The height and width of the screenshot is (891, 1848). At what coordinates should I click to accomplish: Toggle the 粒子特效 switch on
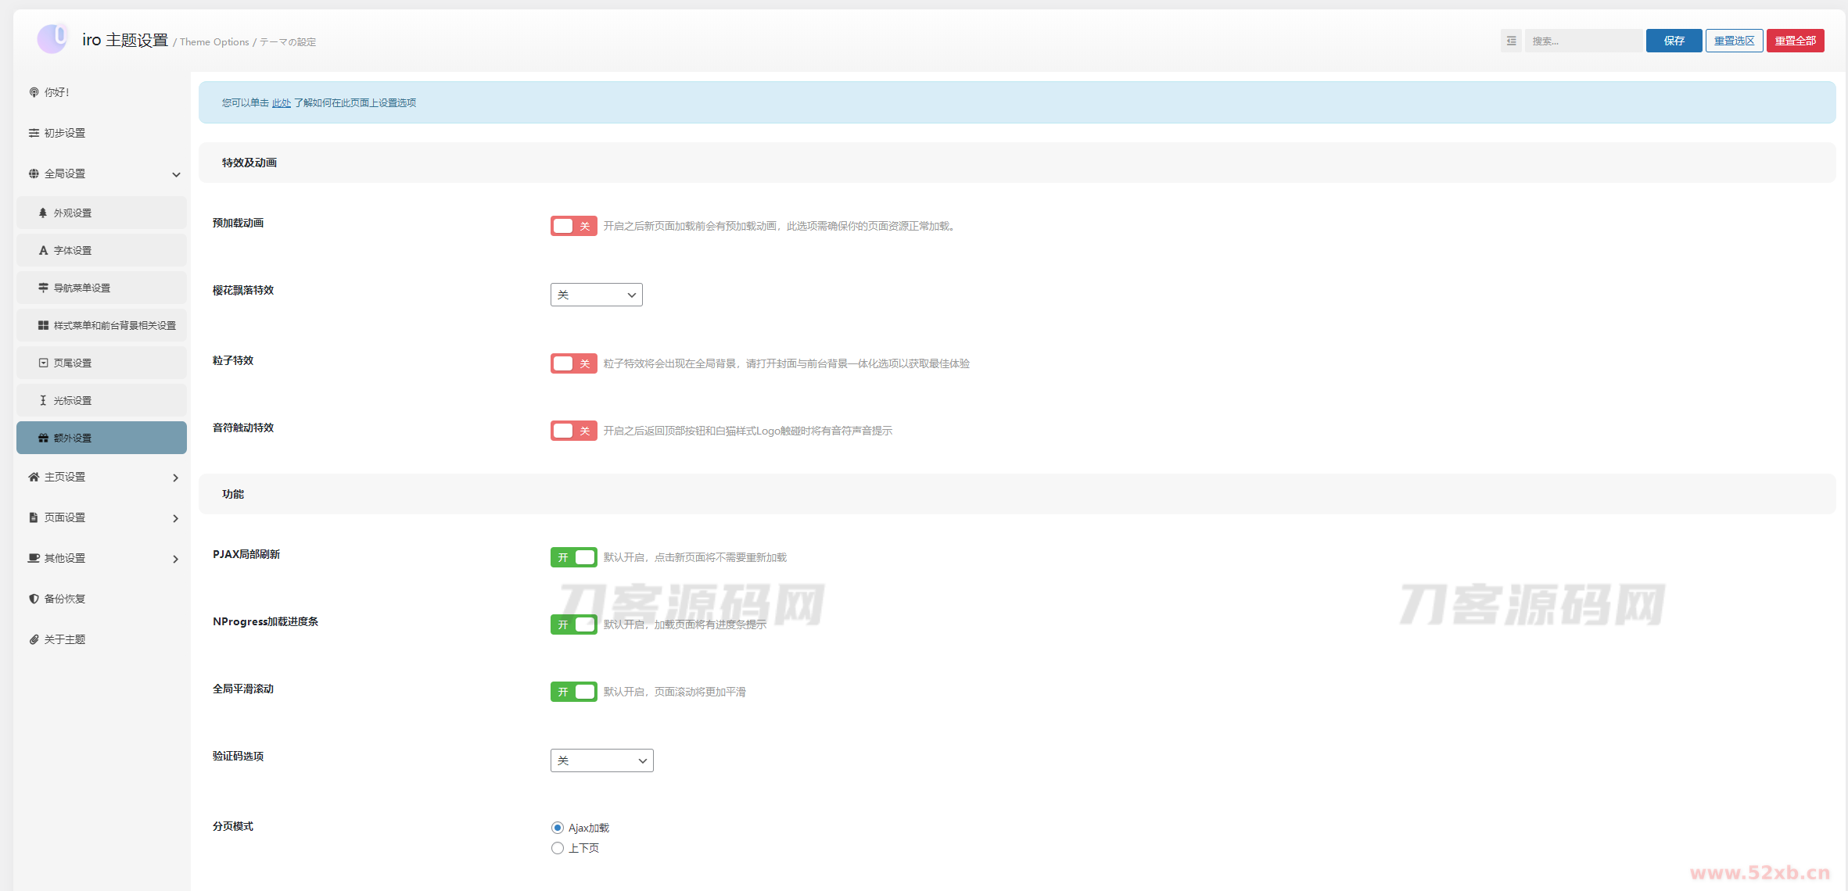point(573,363)
